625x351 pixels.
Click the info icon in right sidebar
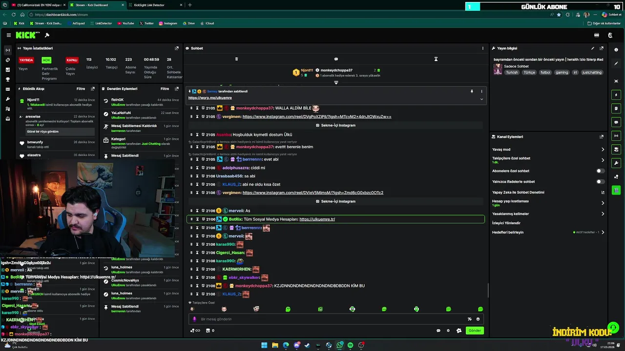point(616,50)
